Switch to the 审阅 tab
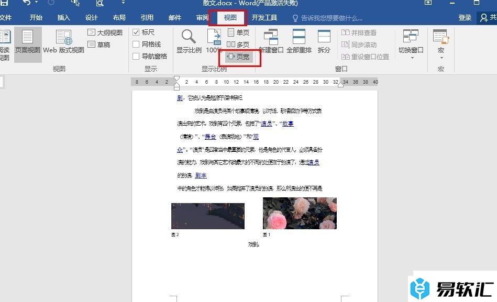 click(x=202, y=18)
